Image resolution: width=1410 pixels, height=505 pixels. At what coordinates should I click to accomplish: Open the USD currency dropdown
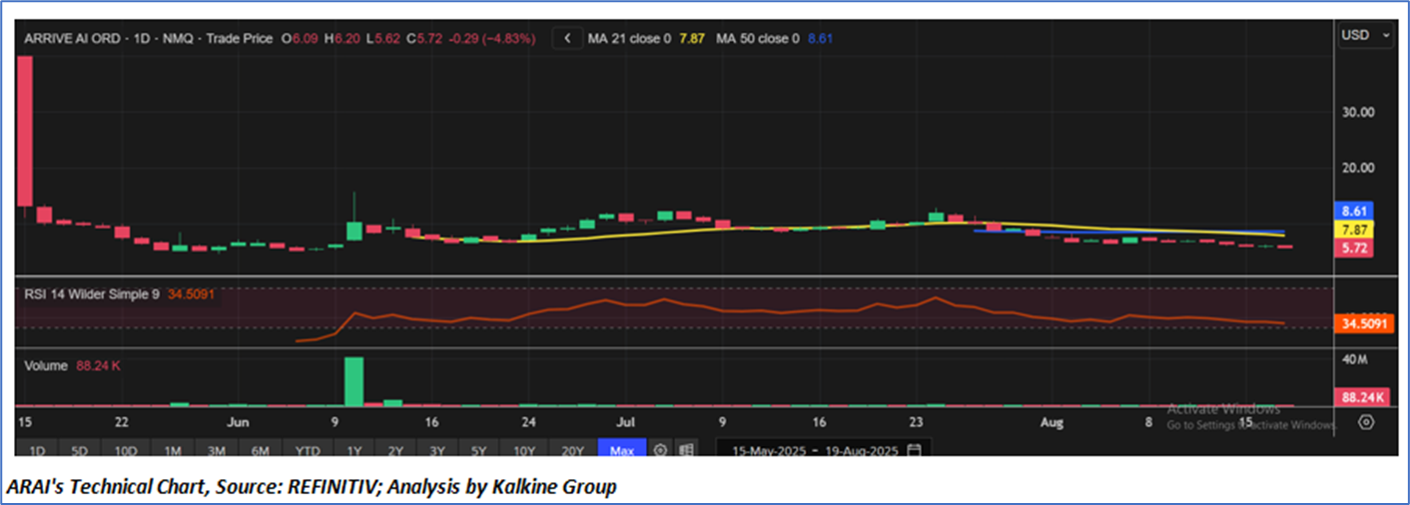click(1365, 35)
